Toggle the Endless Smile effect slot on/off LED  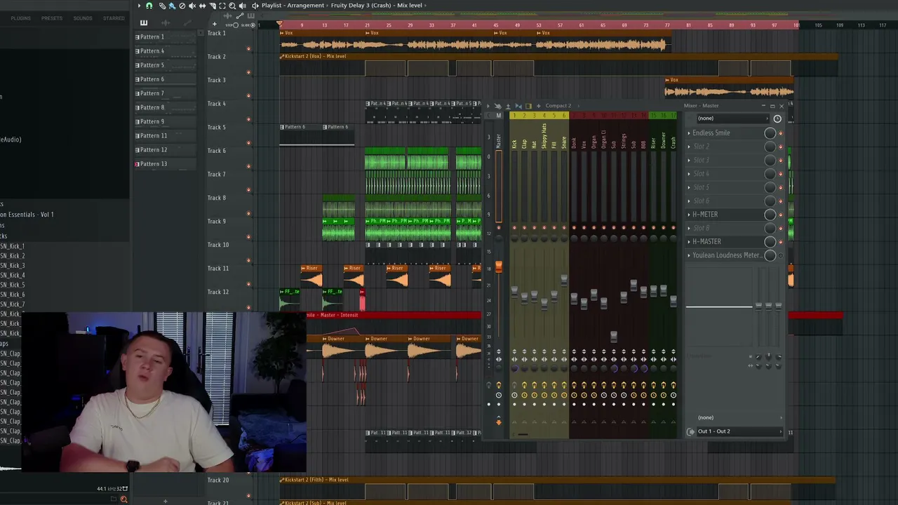(x=780, y=133)
